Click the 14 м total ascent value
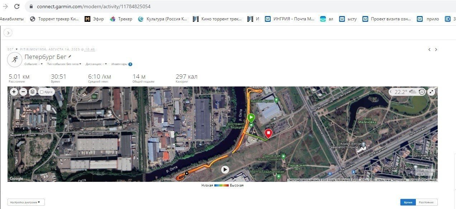This screenshot has width=456, height=209. pyautogui.click(x=139, y=76)
